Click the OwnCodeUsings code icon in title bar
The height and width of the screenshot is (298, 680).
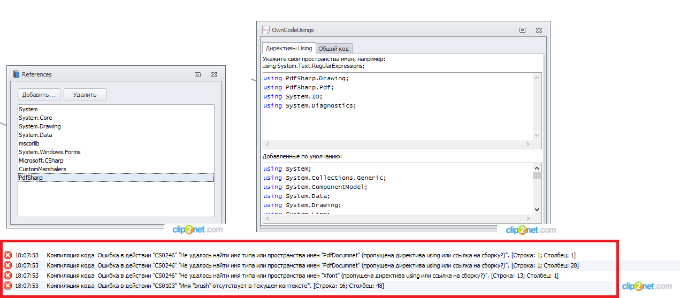[x=266, y=30]
